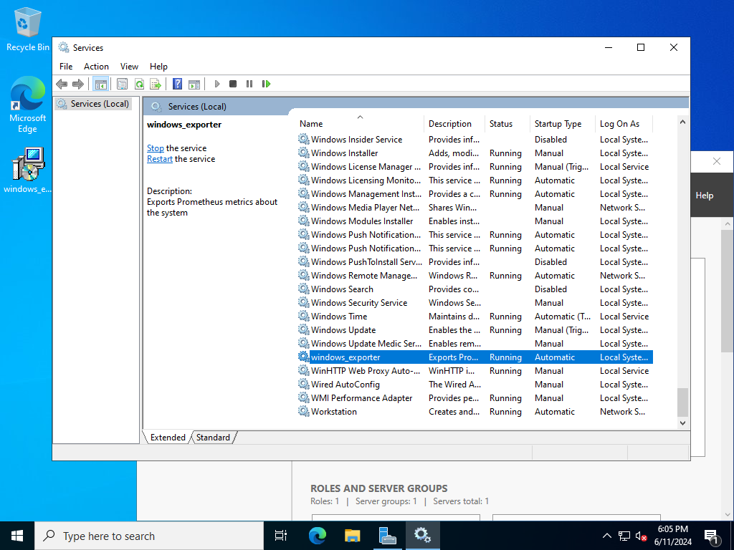Screen dimensions: 734x550
Task: Open Properties from the toolbar icon
Action: pyautogui.click(x=123, y=84)
